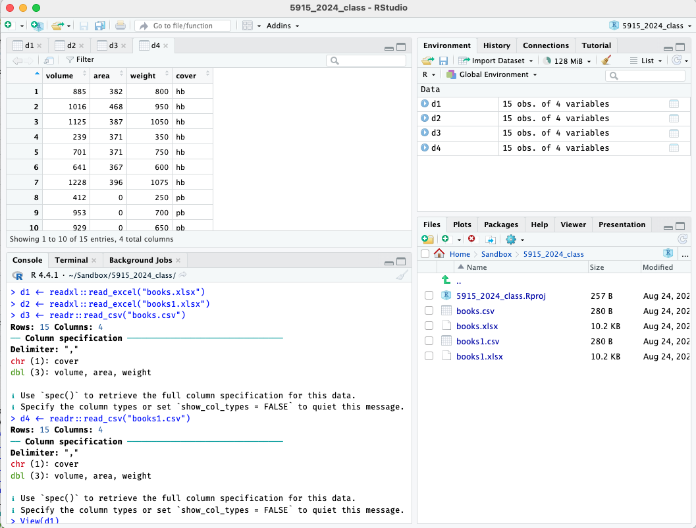Open R language selector dropdown
The width and height of the screenshot is (696, 528).
pyautogui.click(x=429, y=74)
